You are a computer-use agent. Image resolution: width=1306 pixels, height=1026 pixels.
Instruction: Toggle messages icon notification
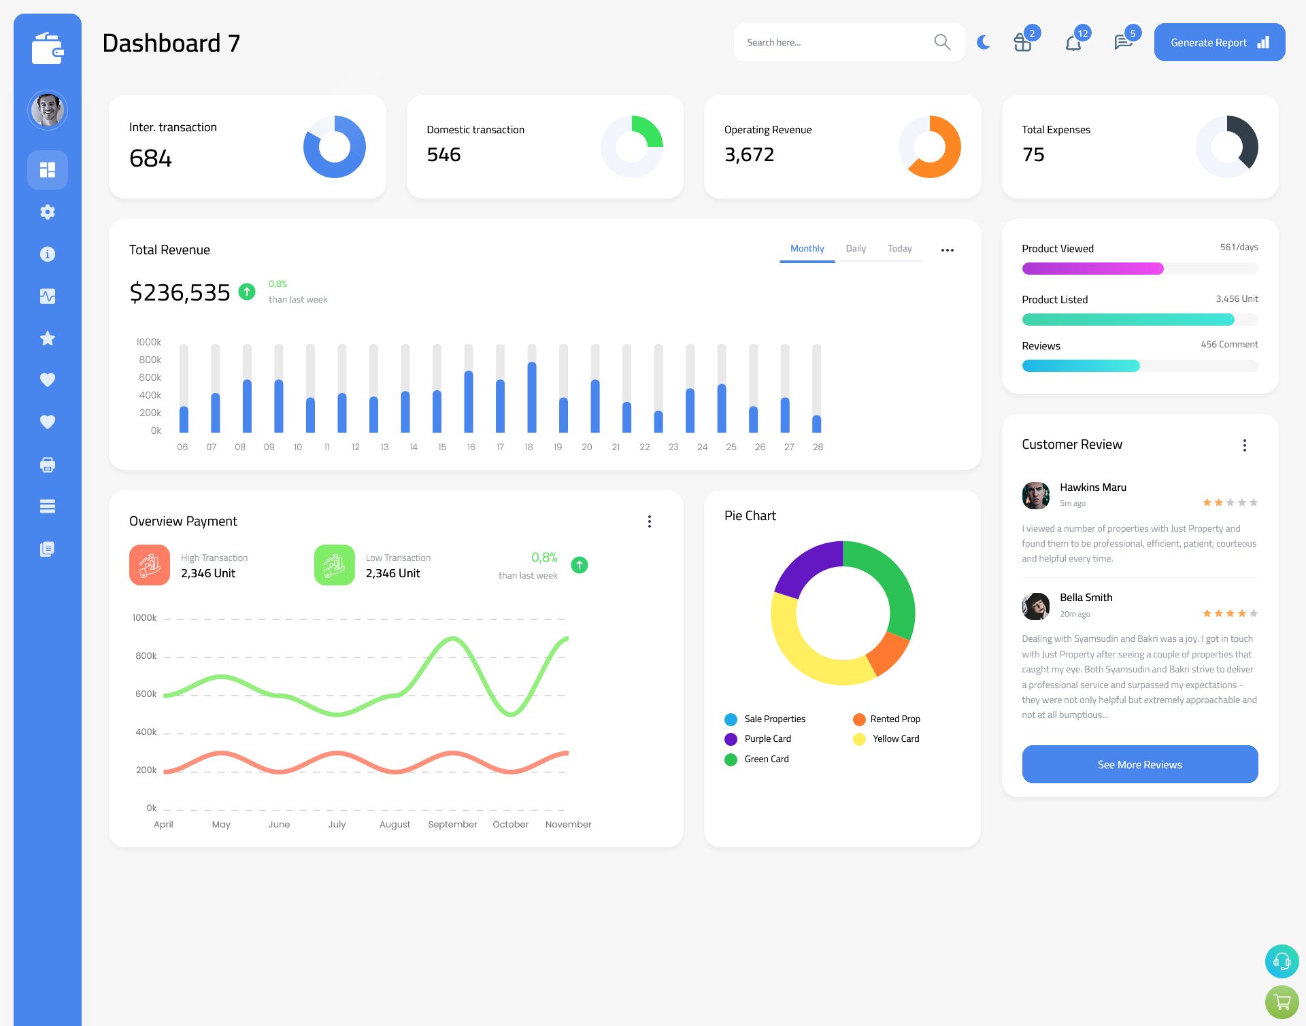[x=1120, y=42]
